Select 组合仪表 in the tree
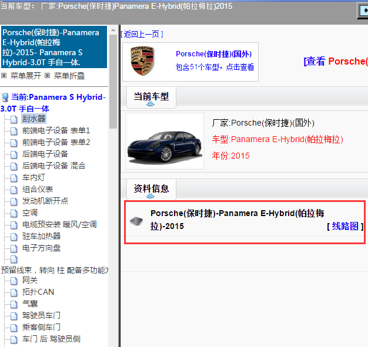 (38, 189)
